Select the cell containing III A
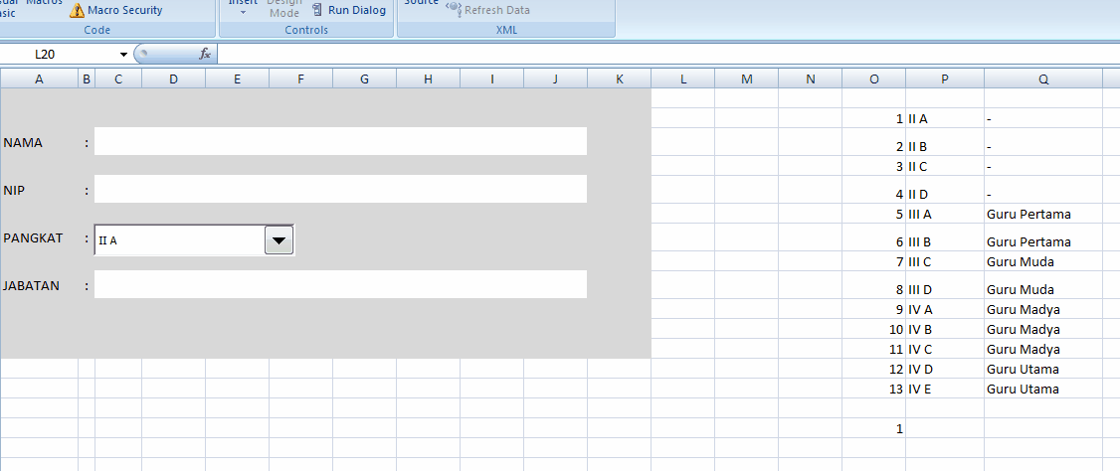This screenshot has height=471, width=1120. tap(945, 214)
